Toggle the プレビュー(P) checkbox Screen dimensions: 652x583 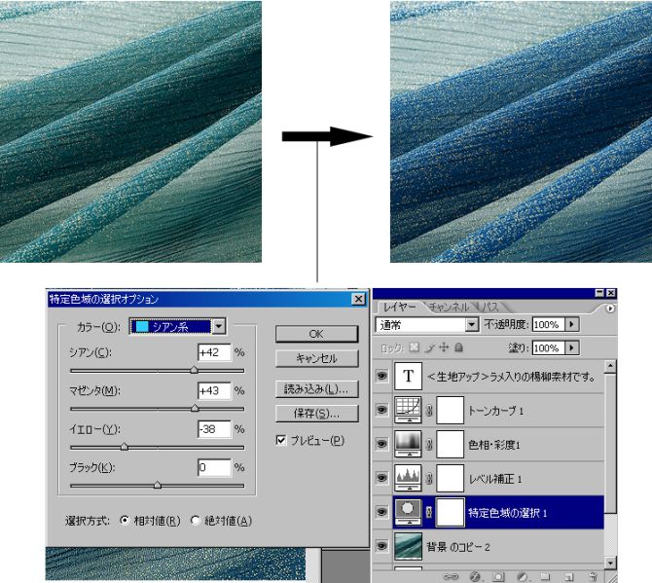pyautogui.click(x=281, y=440)
